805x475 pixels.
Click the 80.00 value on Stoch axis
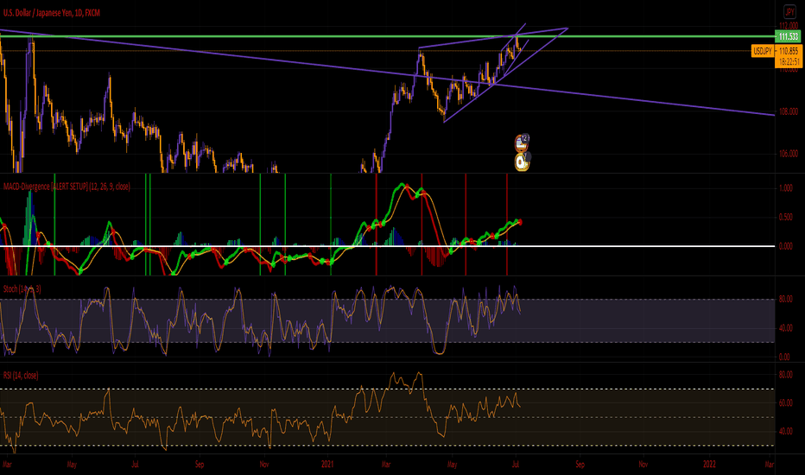click(785, 299)
